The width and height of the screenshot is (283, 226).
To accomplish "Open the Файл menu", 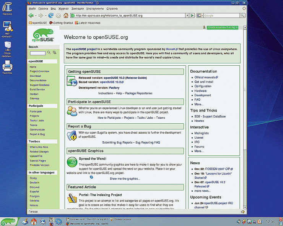I will pos(32,8).
